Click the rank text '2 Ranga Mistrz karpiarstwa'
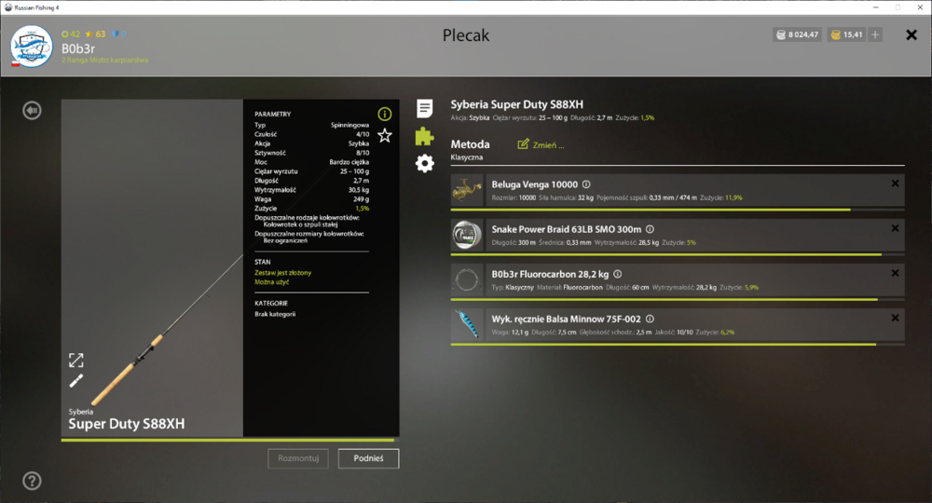932x503 pixels. (x=104, y=60)
